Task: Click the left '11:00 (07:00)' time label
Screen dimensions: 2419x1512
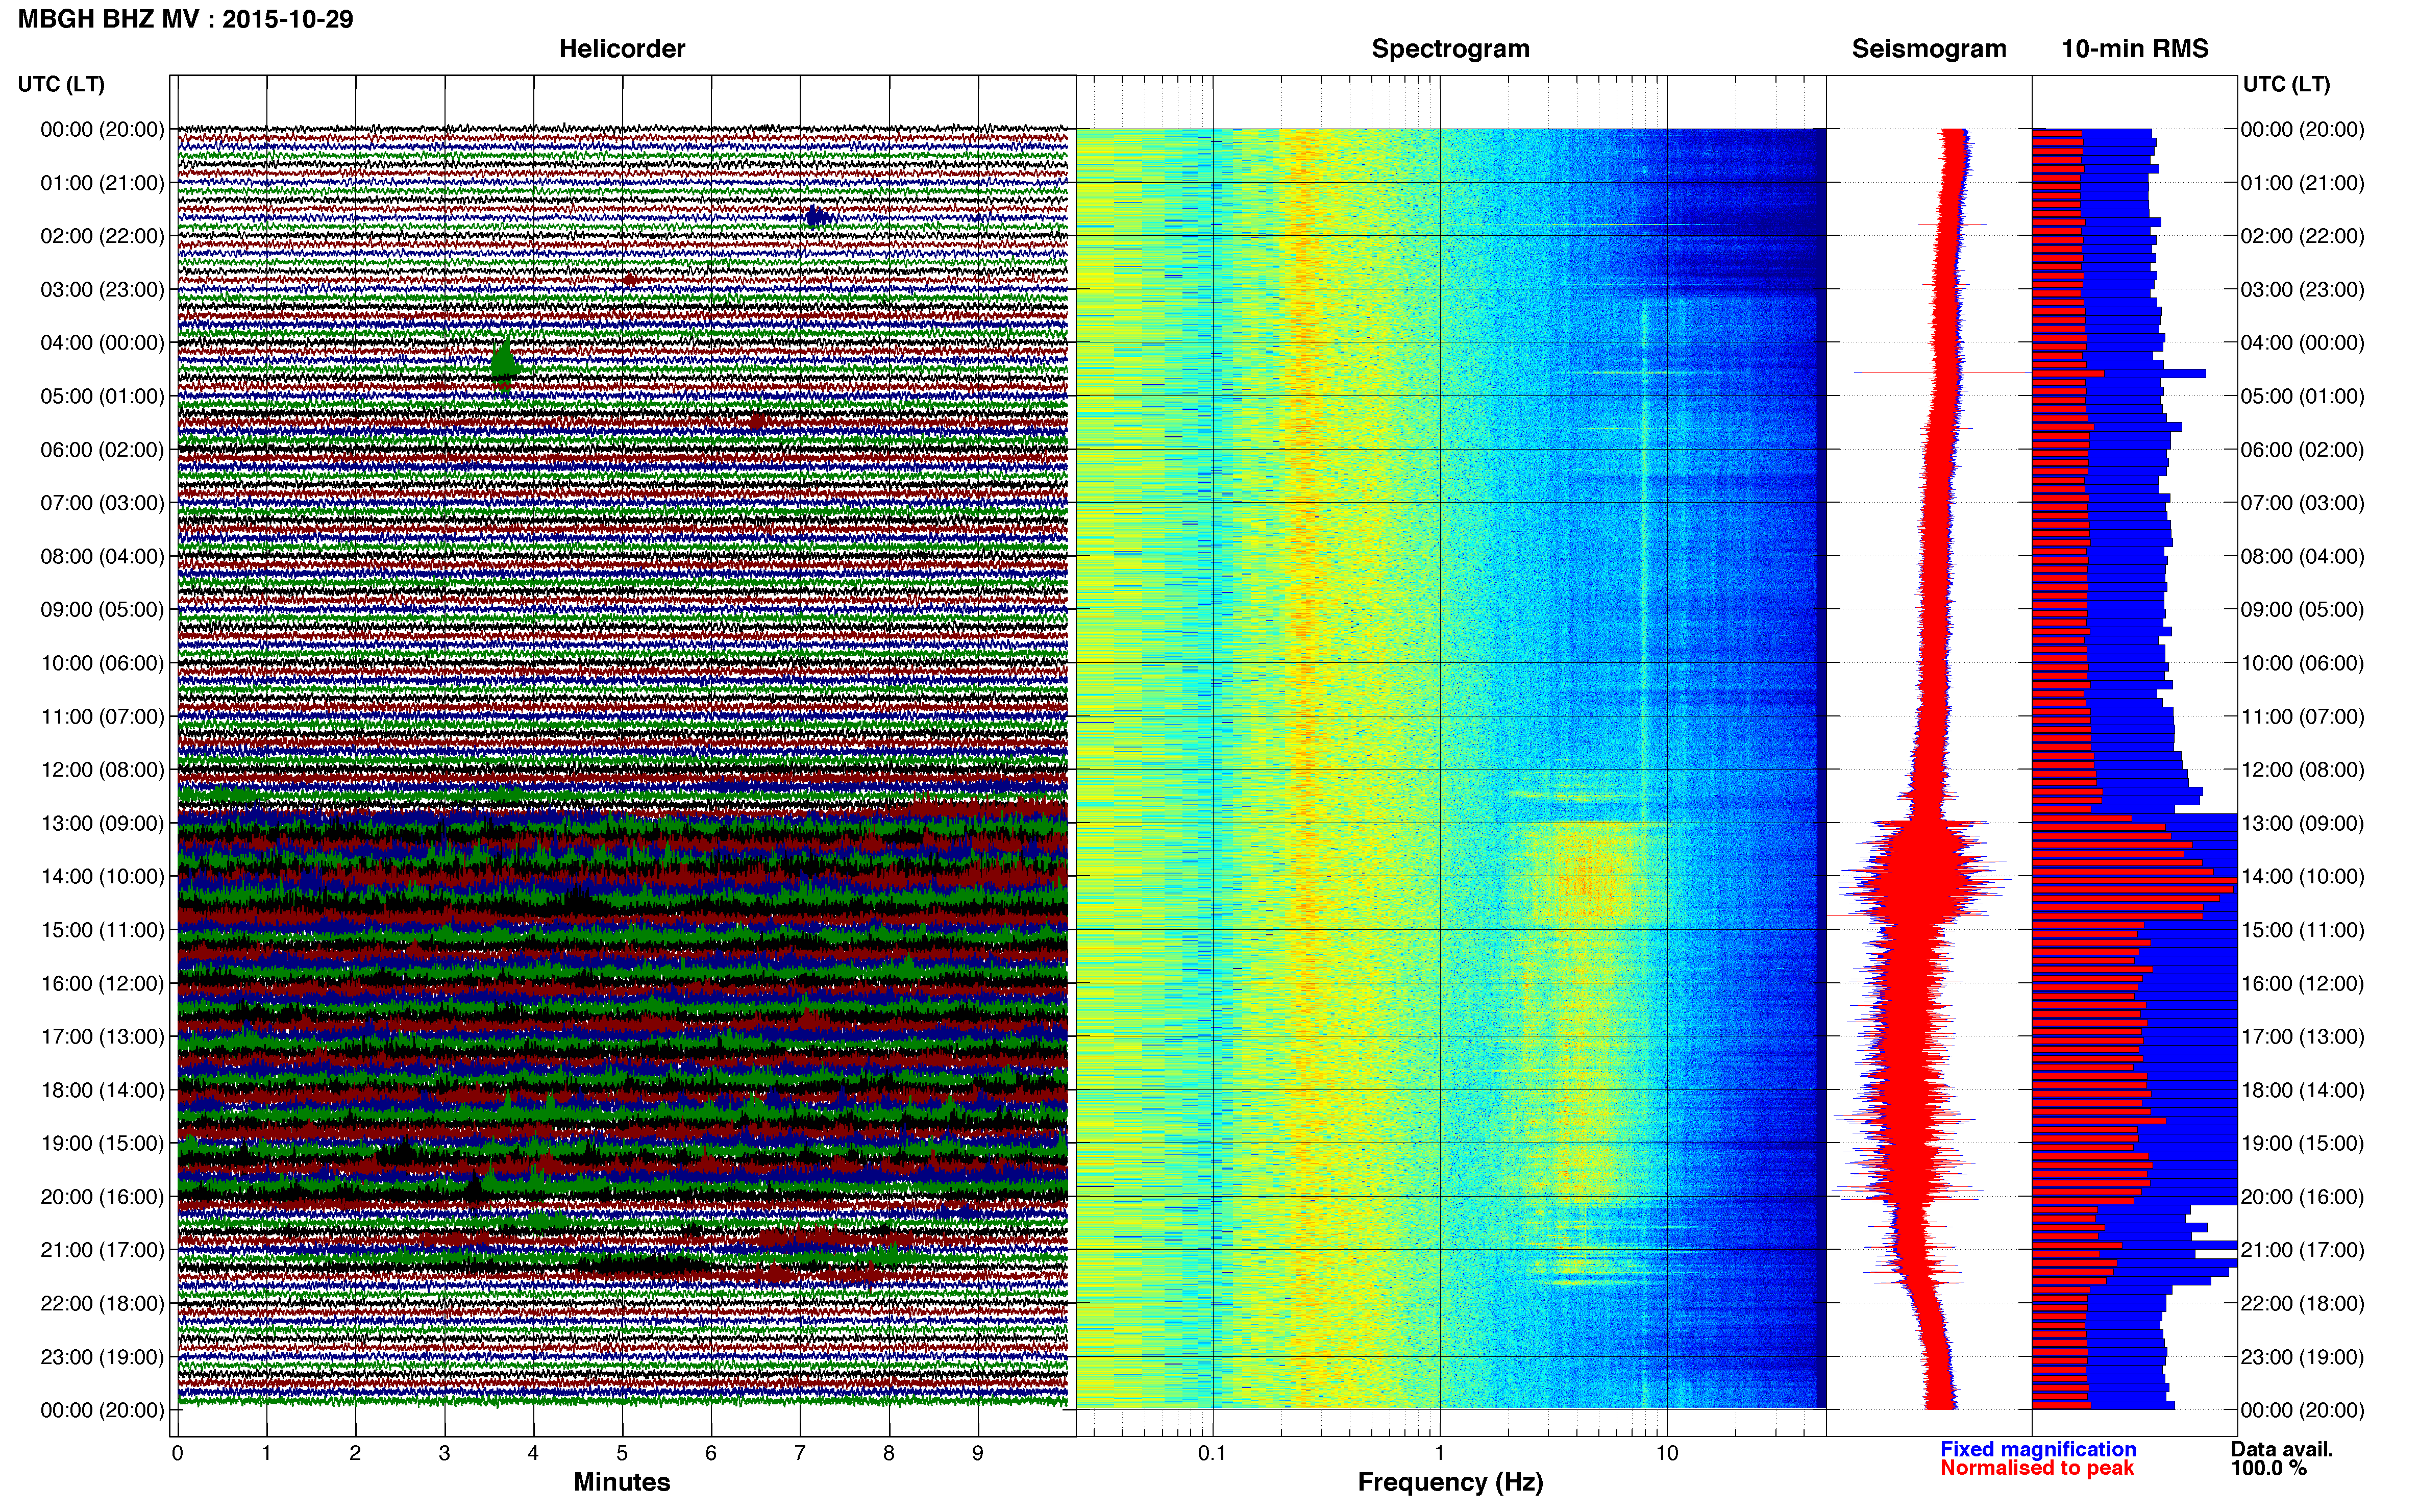Action: coord(102,717)
